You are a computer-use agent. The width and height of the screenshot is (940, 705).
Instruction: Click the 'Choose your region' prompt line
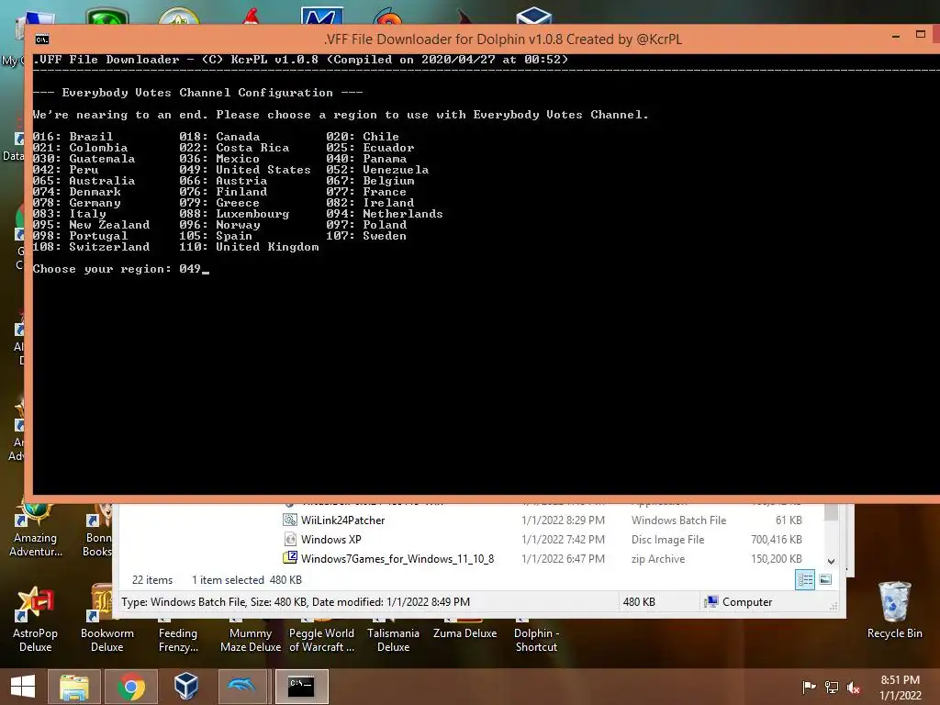pos(121,269)
